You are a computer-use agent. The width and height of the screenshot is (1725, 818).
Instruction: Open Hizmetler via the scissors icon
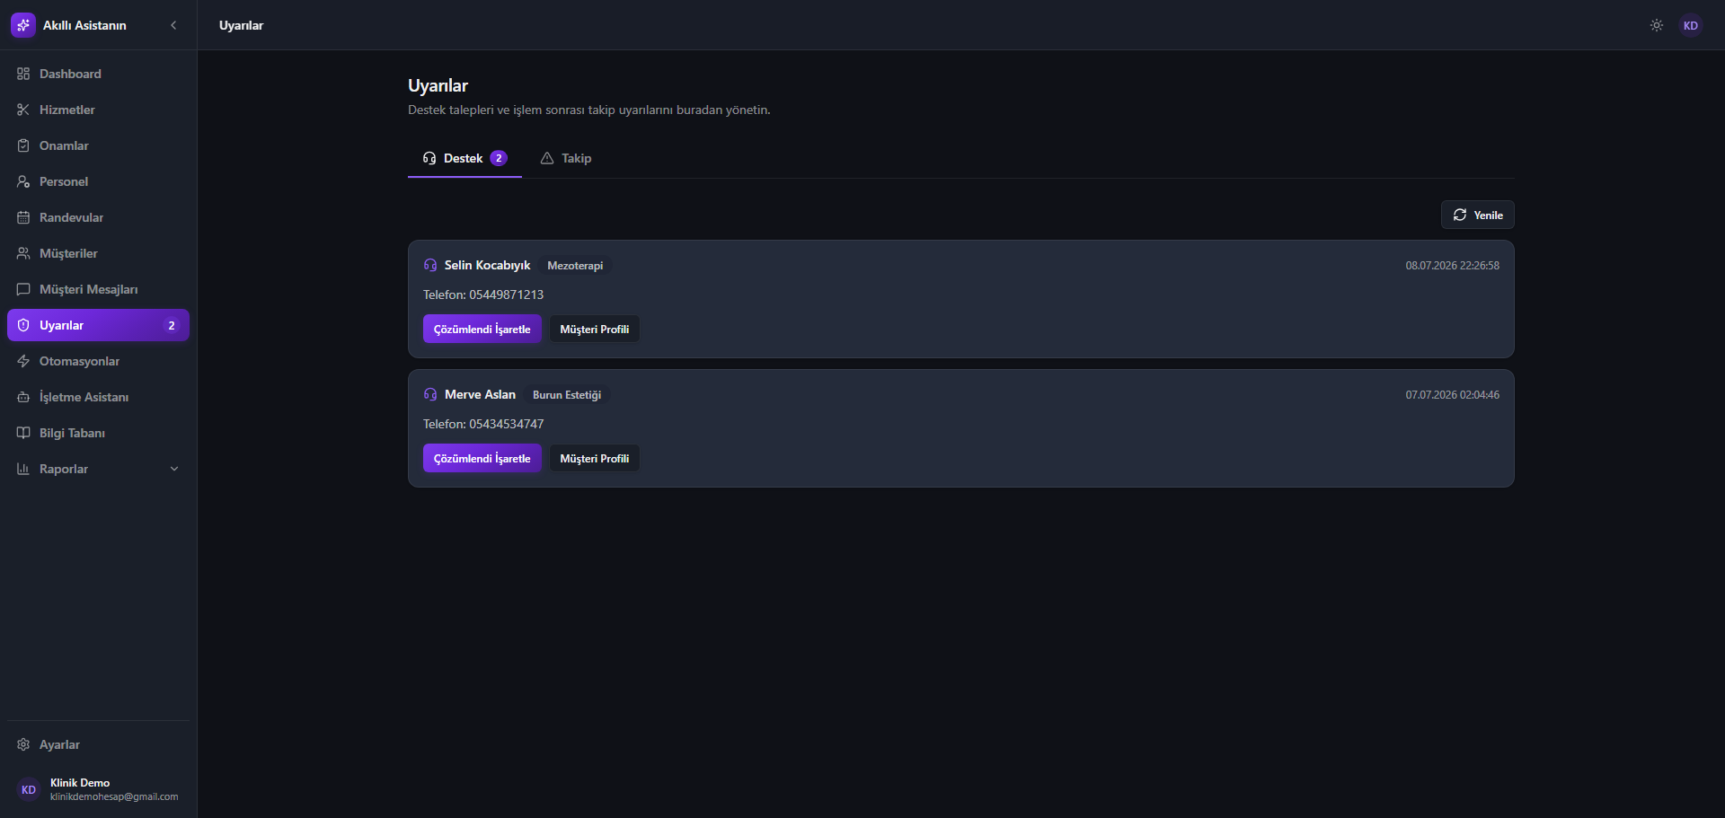[23, 110]
